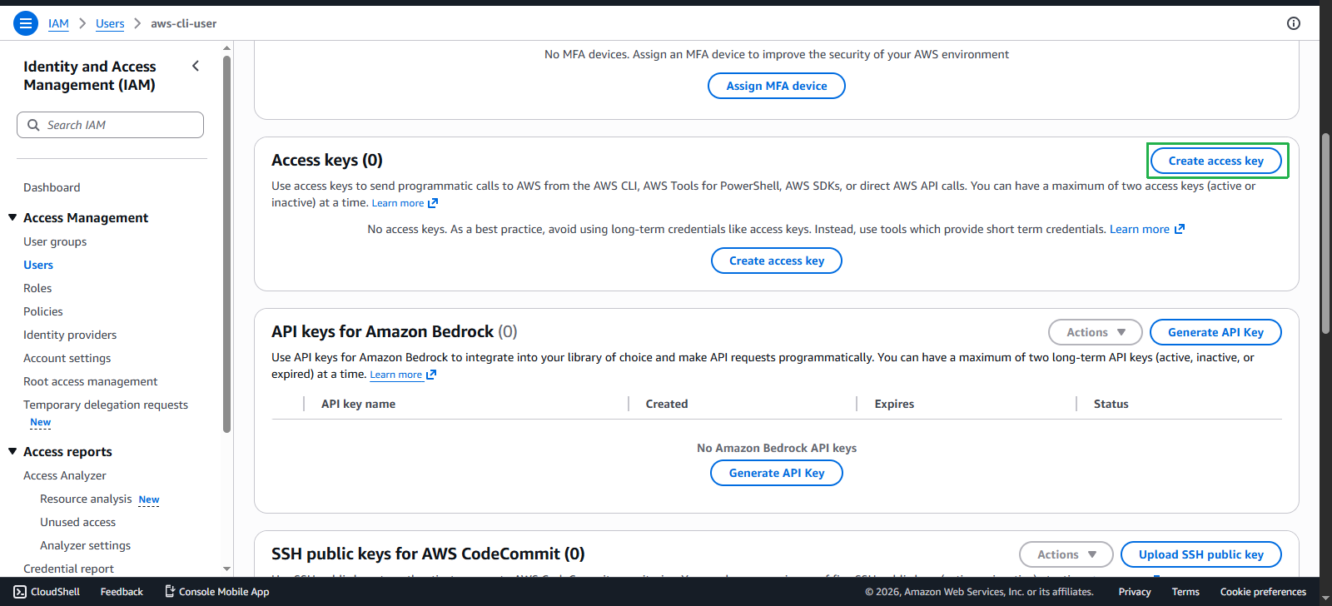Screen dimensions: 1332x606
Task: Open Resource analysis in the sidebar
Action: point(86,499)
